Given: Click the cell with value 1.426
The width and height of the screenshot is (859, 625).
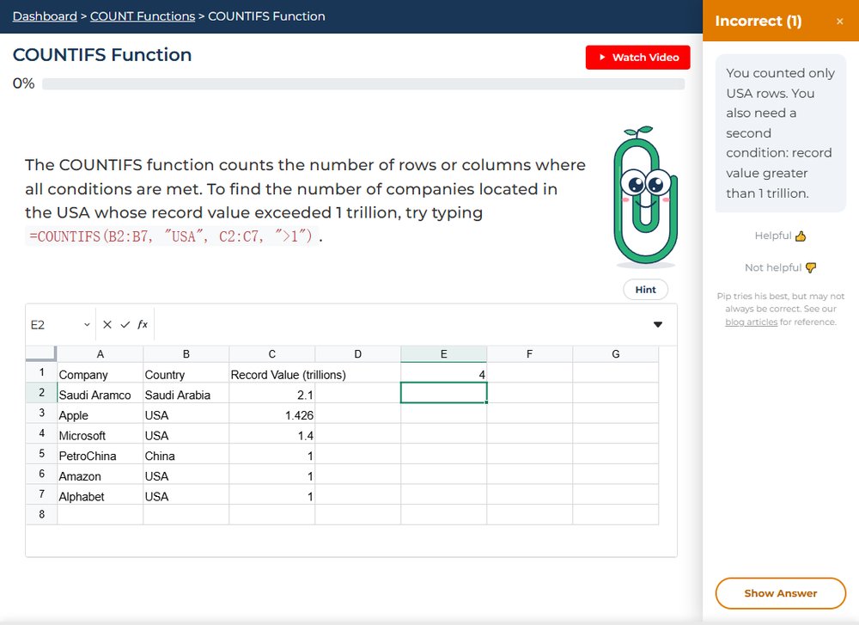Looking at the screenshot, I should tap(272, 414).
